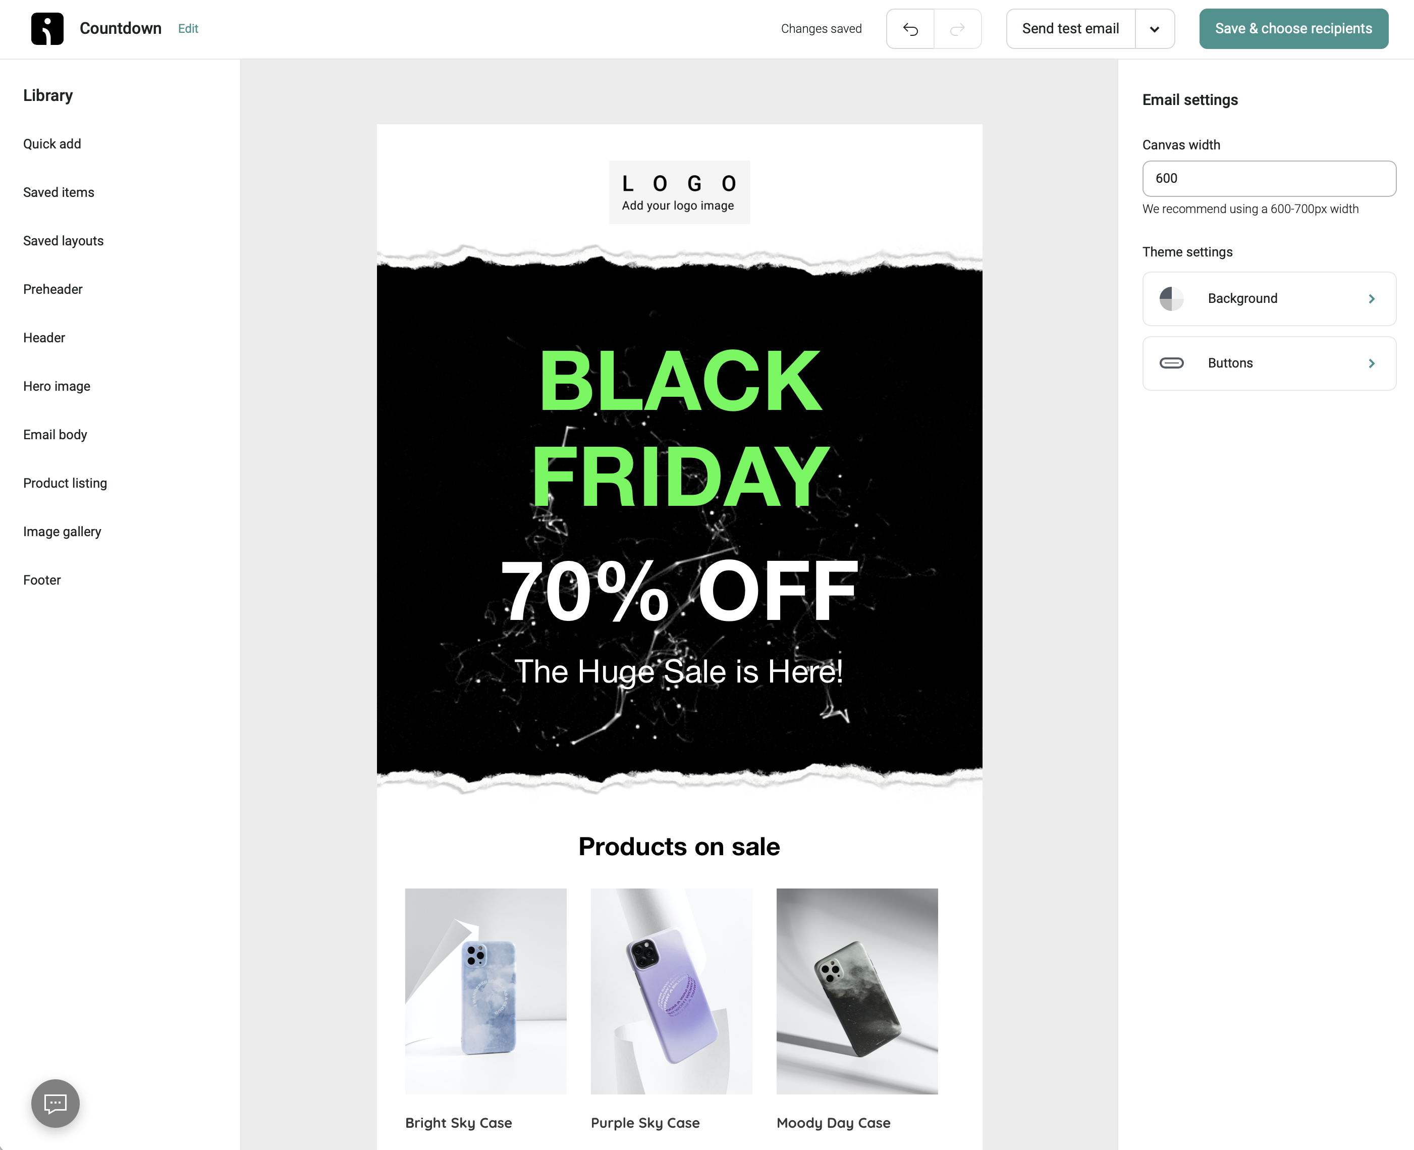
Task: Open Product listing library section
Action: [65, 483]
